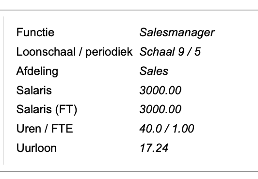258x179 pixels.
Task: Select the Schaal 9 / 5 value
Action: [x=170, y=52]
